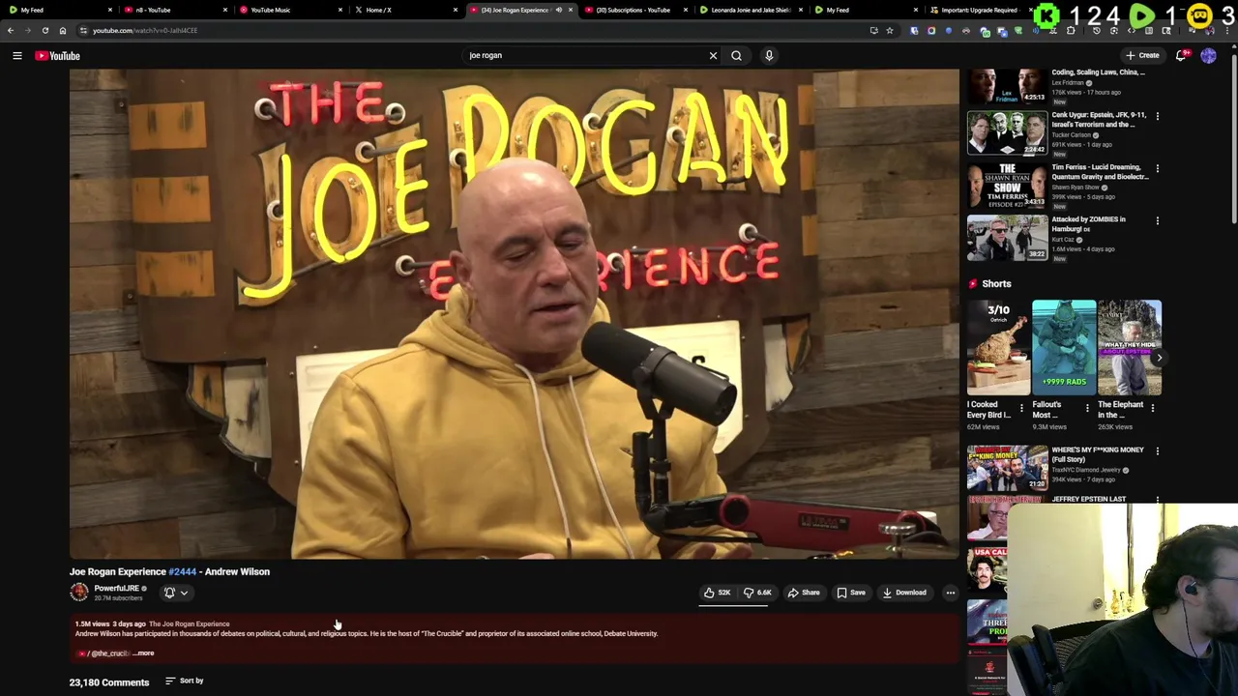This screenshot has height=696, width=1238.
Task: Open 'The Joe Rogan Experience' description link
Action: click(189, 623)
